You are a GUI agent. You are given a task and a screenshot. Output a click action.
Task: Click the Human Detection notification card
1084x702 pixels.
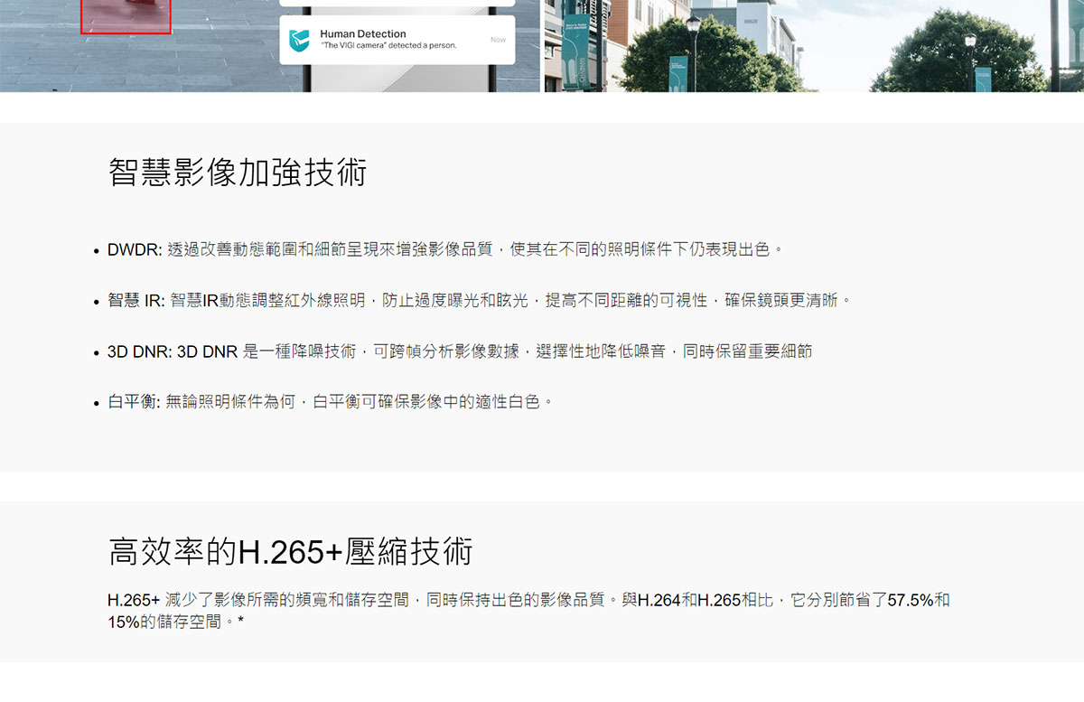[x=397, y=40]
